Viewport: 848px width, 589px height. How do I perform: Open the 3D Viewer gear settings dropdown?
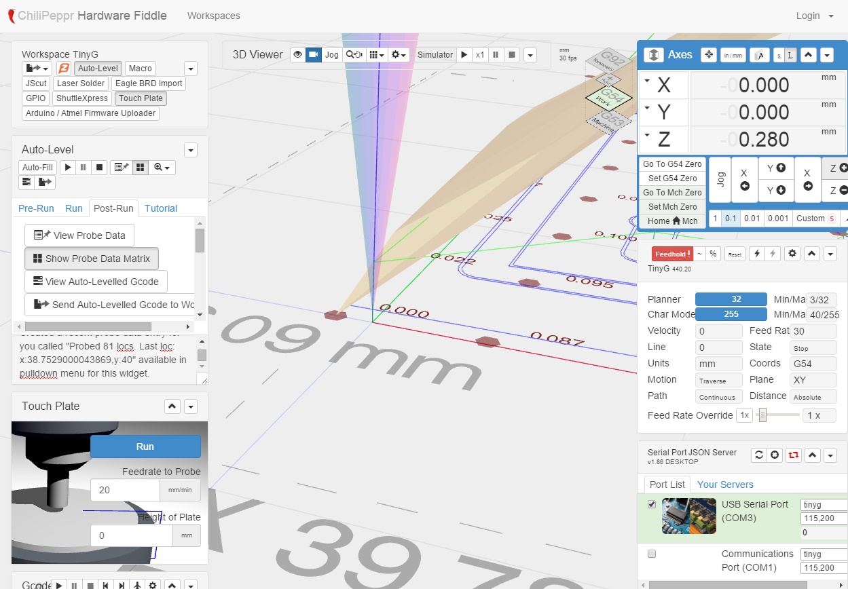click(x=399, y=55)
